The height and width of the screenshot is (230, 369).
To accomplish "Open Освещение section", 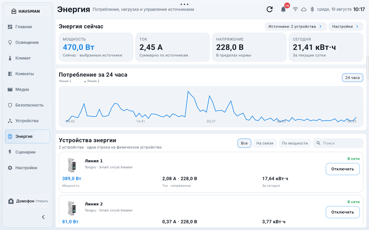I will [x=28, y=42].
